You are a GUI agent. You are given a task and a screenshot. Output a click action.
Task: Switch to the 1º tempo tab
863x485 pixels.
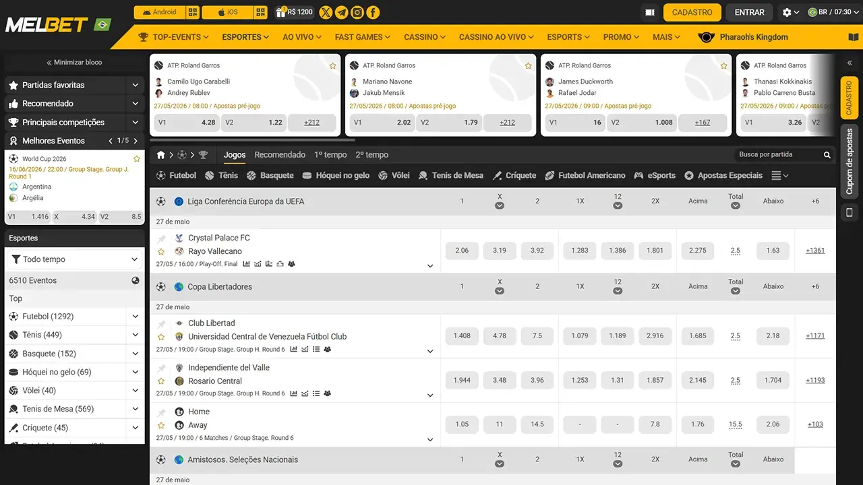click(330, 155)
